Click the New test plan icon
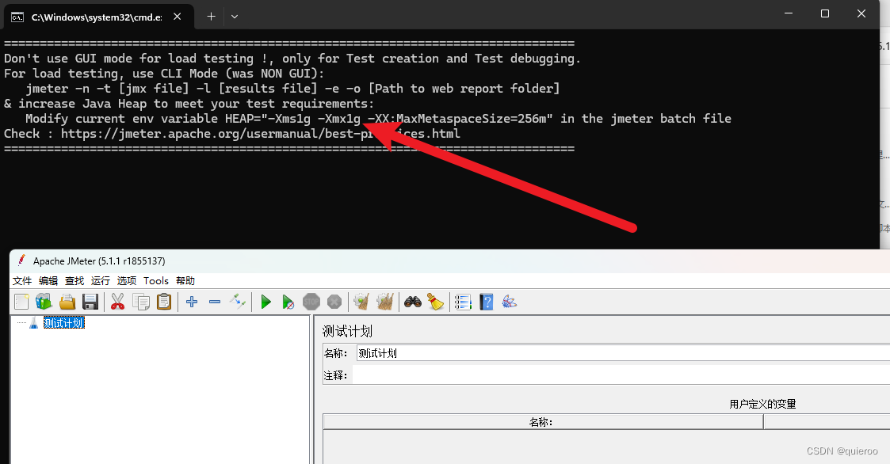890x464 pixels. tap(21, 302)
